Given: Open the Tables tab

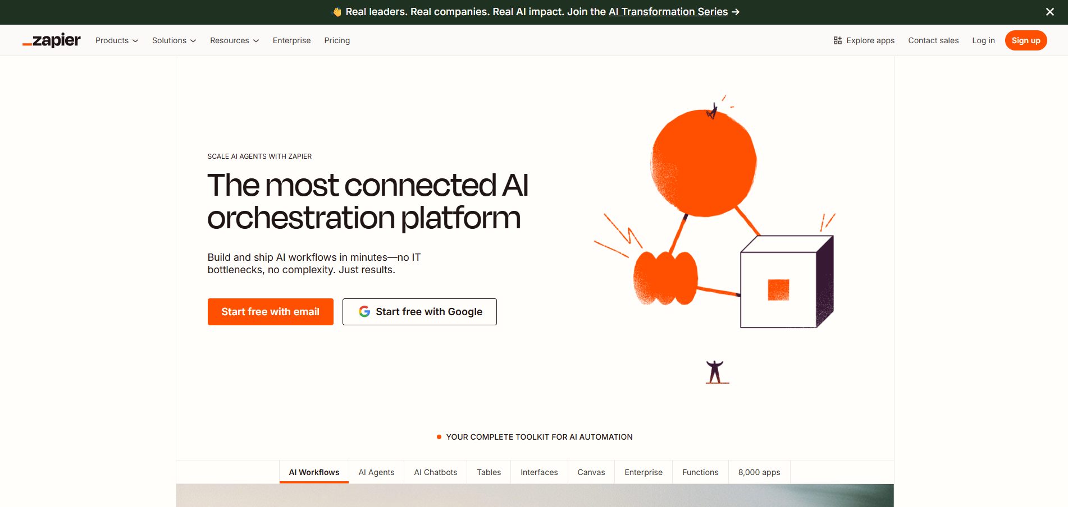Looking at the screenshot, I should coord(489,472).
